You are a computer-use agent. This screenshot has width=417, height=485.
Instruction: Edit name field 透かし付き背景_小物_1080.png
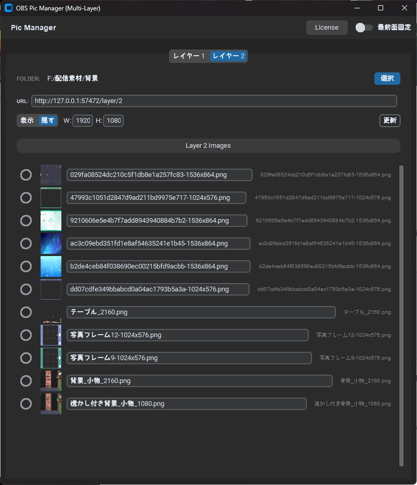point(187,404)
